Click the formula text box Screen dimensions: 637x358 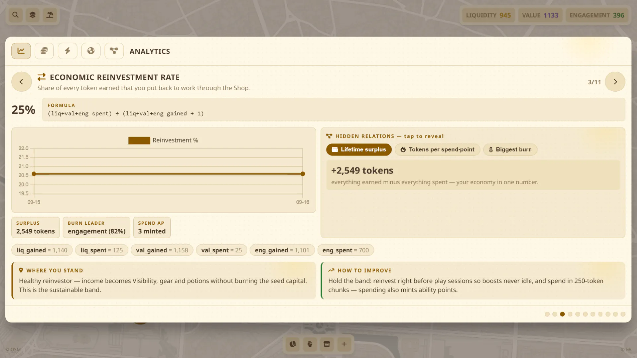334,109
